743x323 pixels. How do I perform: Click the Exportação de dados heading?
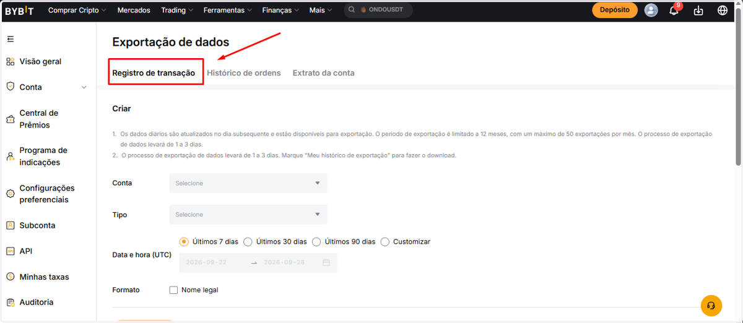tap(171, 42)
